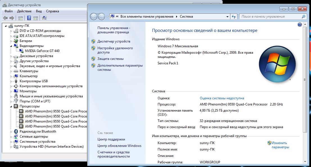
Task: Open Дополнительные параметры системы link
Action: pos(120,67)
